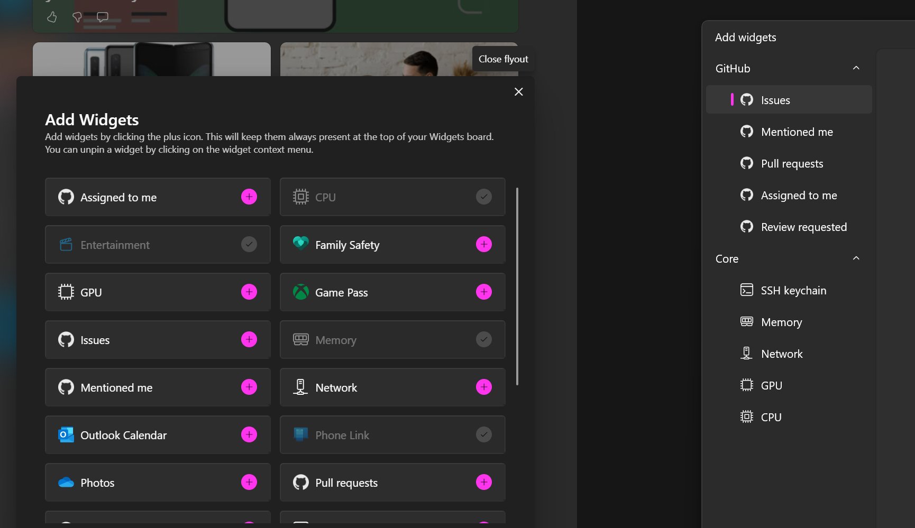
Task: Toggle the checkmark on the CPU widget
Action: [x=483, y=197]
